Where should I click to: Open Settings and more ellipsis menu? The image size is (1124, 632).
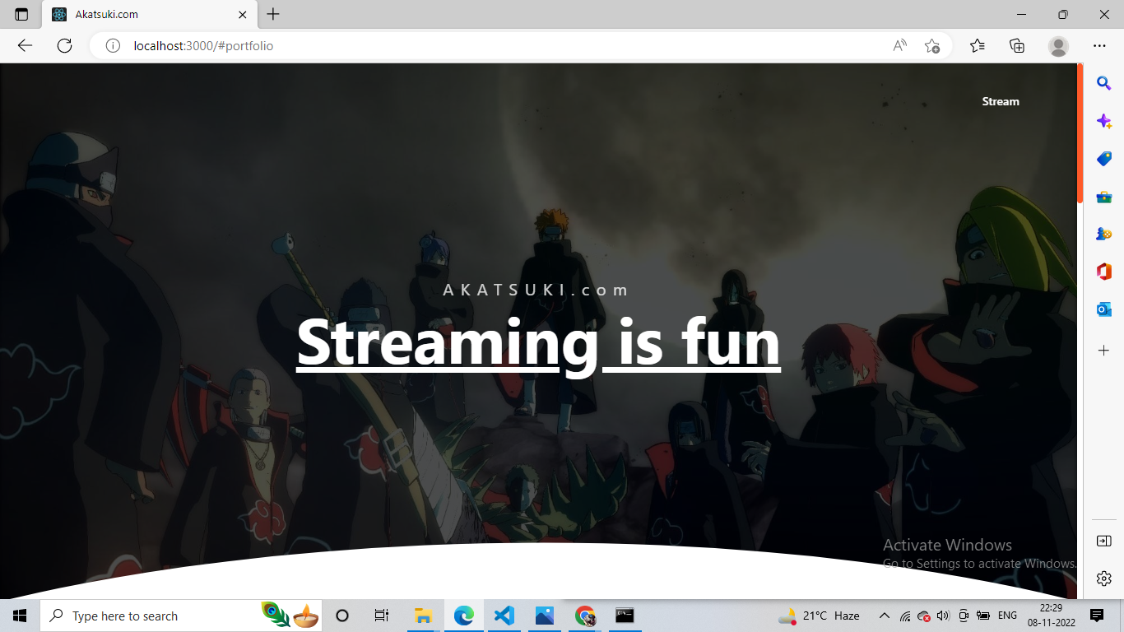(1099, 46)
